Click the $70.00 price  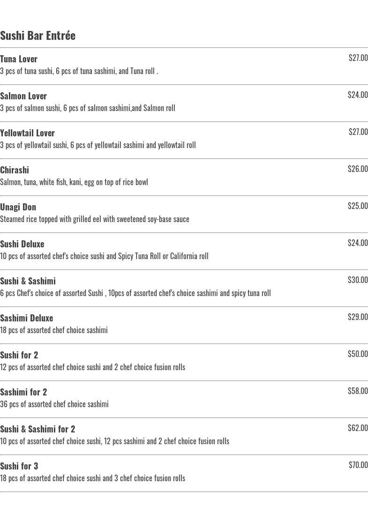click(358, 465)
